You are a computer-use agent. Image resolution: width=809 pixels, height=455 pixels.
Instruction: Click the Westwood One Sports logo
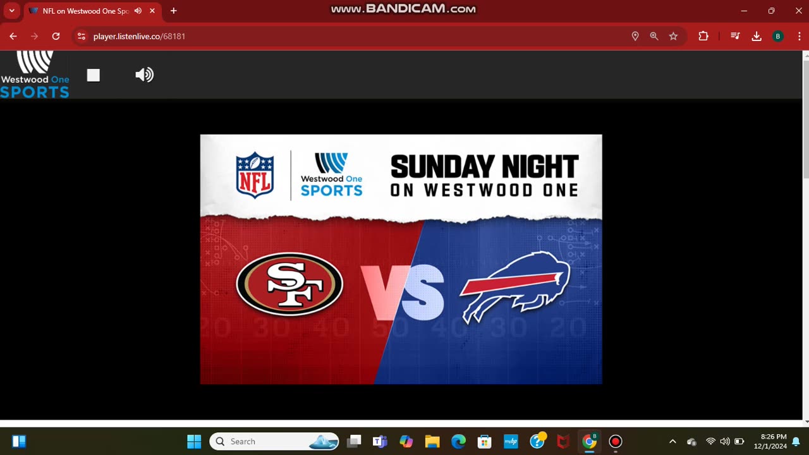click(35, 75)
